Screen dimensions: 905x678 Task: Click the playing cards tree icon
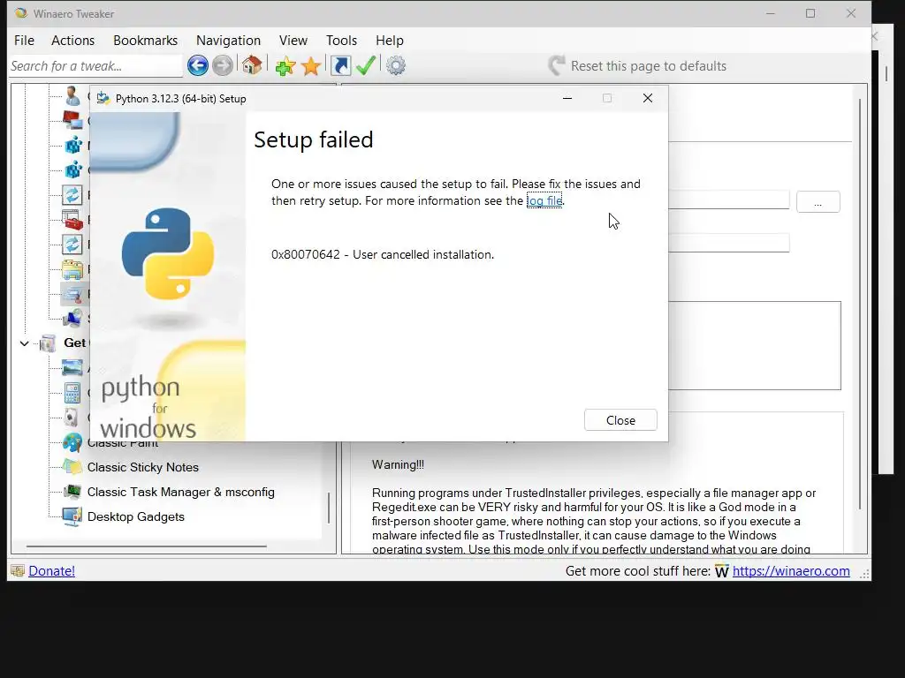71,417
